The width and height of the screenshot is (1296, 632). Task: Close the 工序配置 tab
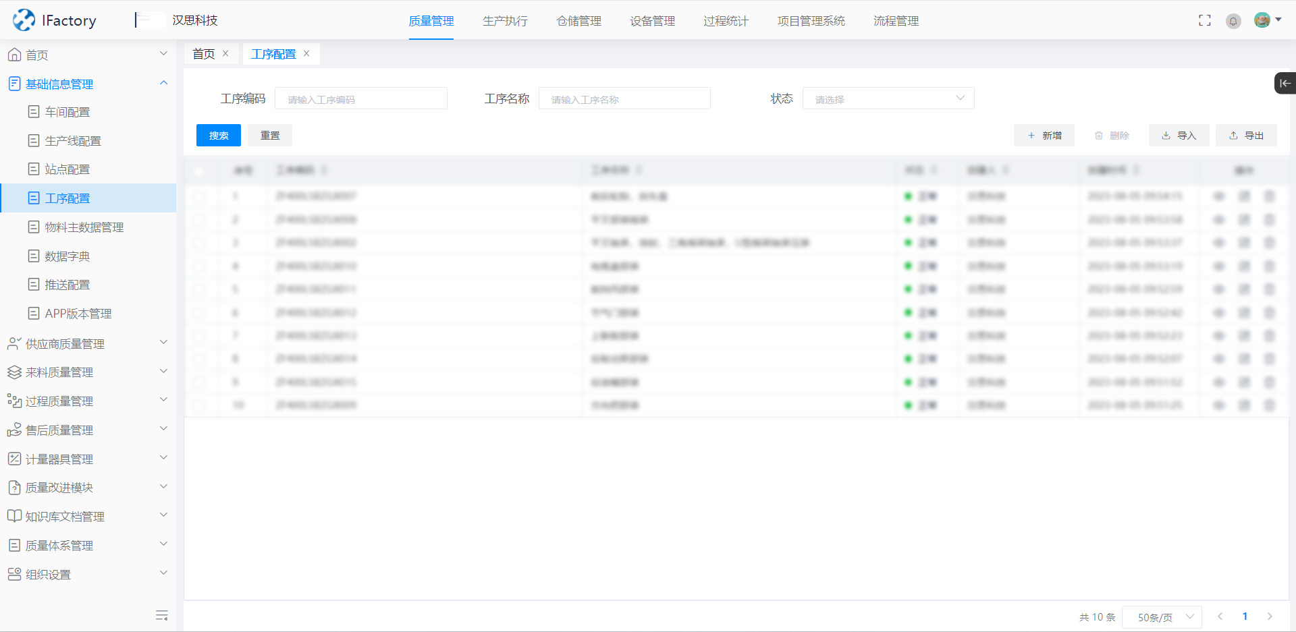pyautogui.click(x=306, y=54)
